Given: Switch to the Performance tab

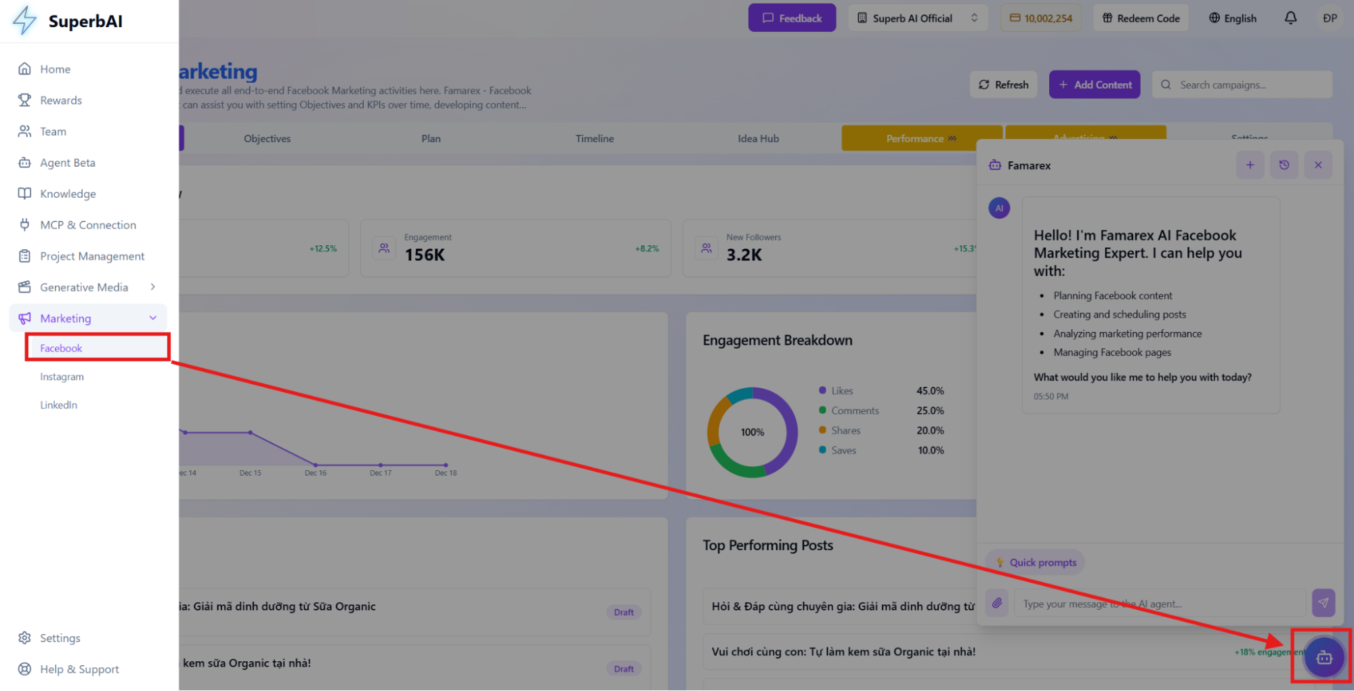Looking at the screenshot, I should (921, 138).
